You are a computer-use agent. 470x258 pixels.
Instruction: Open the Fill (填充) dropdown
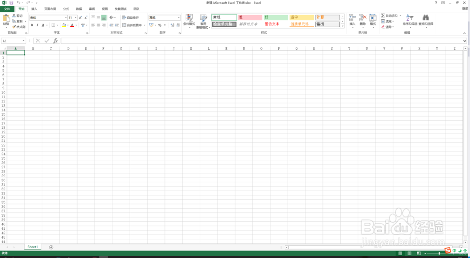[388, 21]
